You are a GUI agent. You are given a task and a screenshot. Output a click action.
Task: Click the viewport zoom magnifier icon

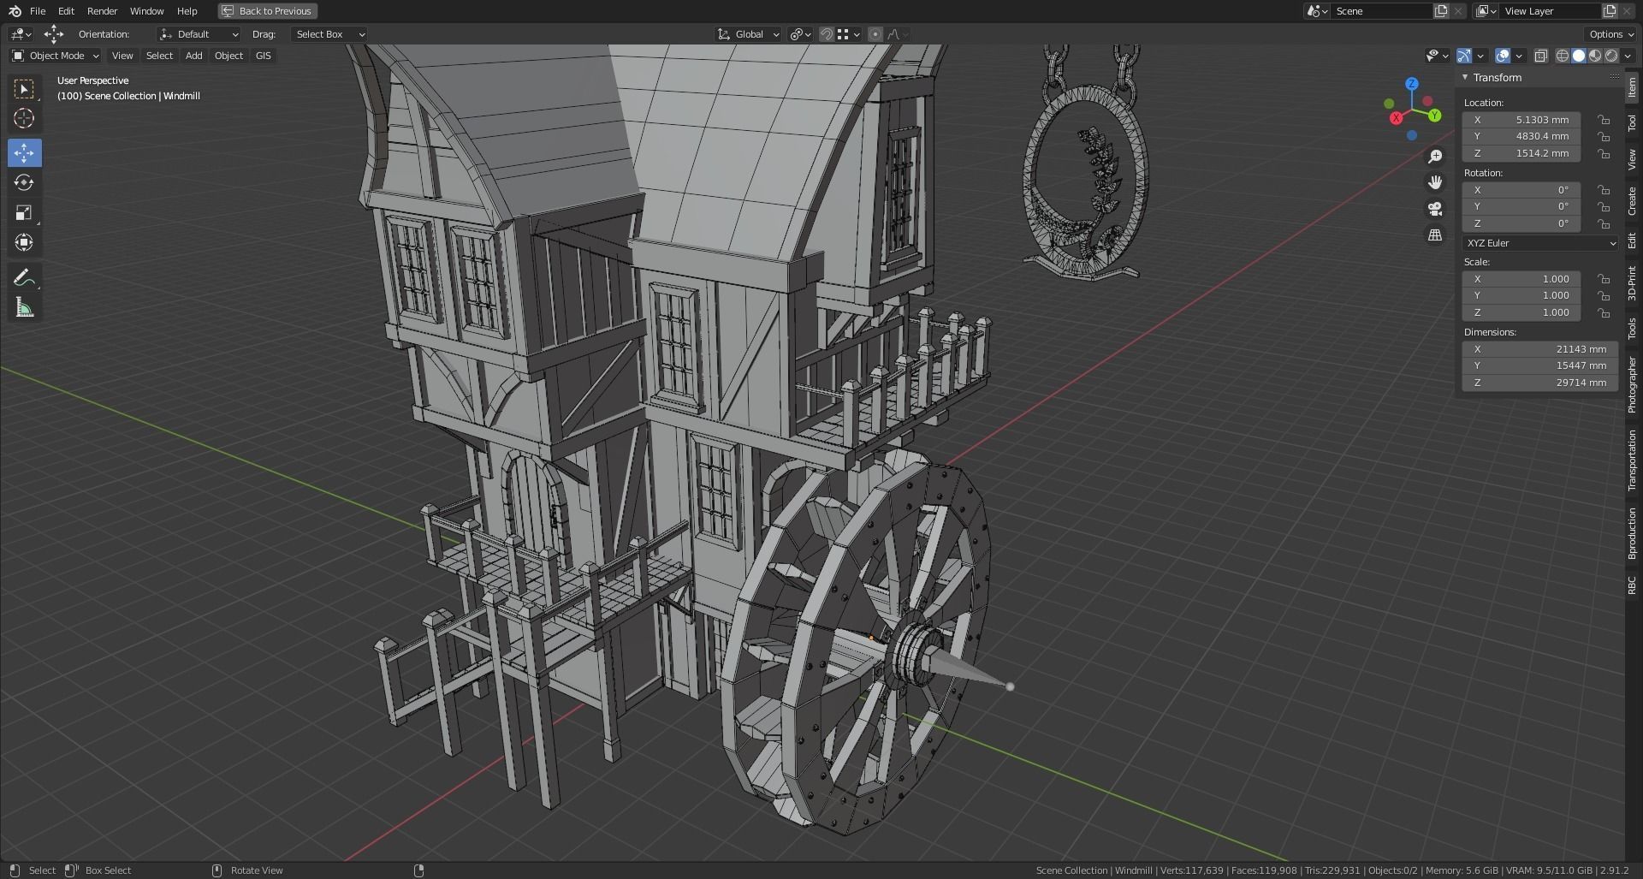coord(1435,157)
